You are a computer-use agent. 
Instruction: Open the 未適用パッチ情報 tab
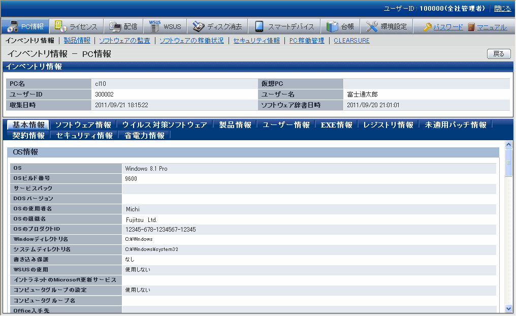(x=456, y=125)
